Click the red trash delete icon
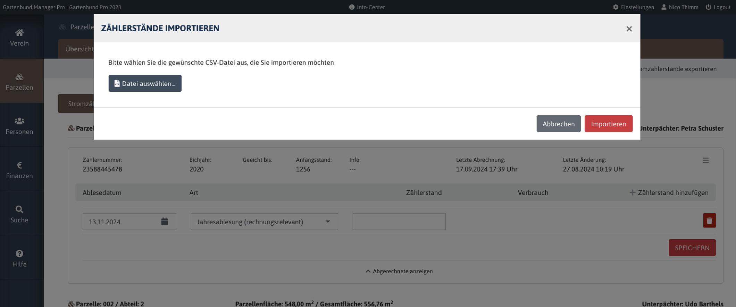Viewport: 736px width, 307px height. point(709,221)
